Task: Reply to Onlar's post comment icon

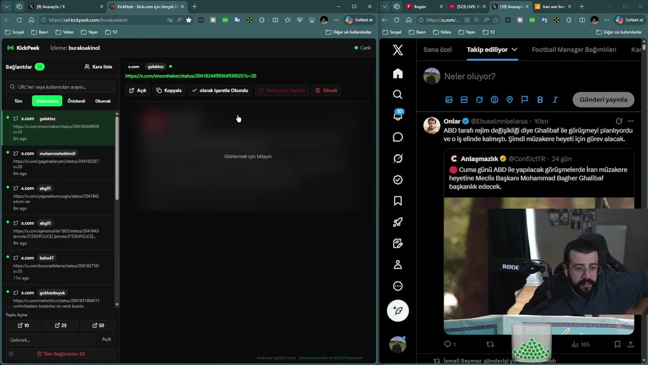Action: pos(448,344)
